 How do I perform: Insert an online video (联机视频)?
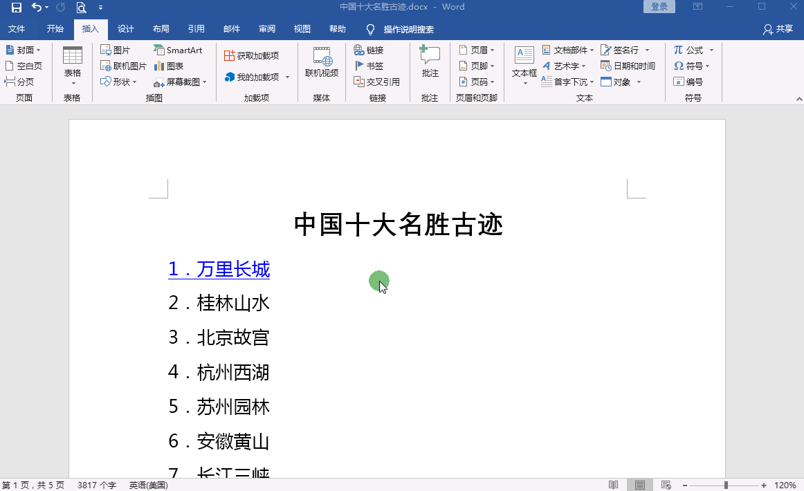pos(322,62)
